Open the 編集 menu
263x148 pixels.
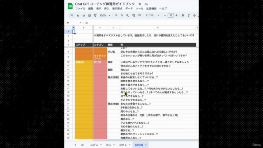click(x=91, y=9)
